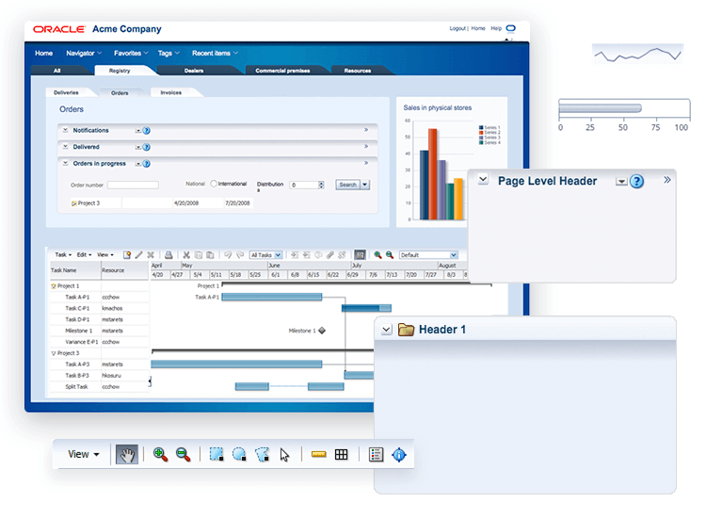This screenshot has height=518, width=706.
Task: Click the Search button
Action: (x=347, y=185)
